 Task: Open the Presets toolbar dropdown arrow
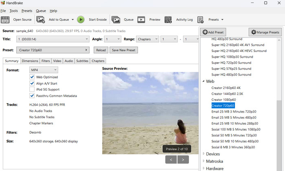click(222, 19)
